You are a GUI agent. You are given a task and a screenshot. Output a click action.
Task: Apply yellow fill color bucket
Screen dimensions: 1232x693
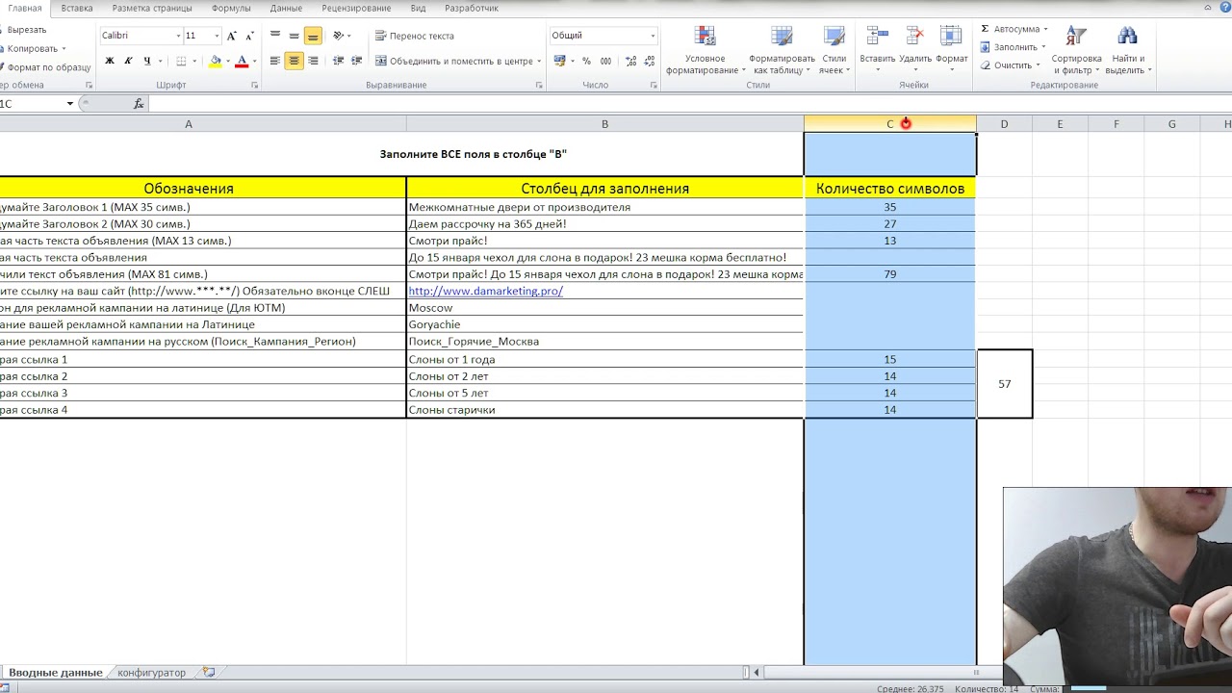pyautogui.click(x=216, y=61)
